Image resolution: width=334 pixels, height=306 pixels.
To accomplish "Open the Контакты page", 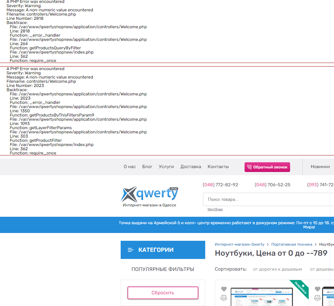I will pos(218,167).
